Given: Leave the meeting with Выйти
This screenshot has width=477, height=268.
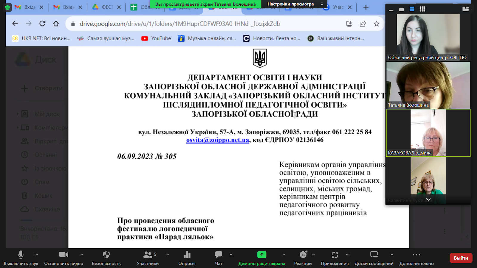Looking at the screenshot, I should [x=461, y=258].
